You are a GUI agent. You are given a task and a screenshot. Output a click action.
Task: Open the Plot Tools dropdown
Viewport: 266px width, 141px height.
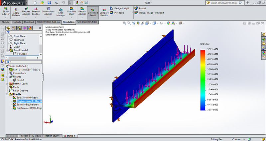coord(120,13)
